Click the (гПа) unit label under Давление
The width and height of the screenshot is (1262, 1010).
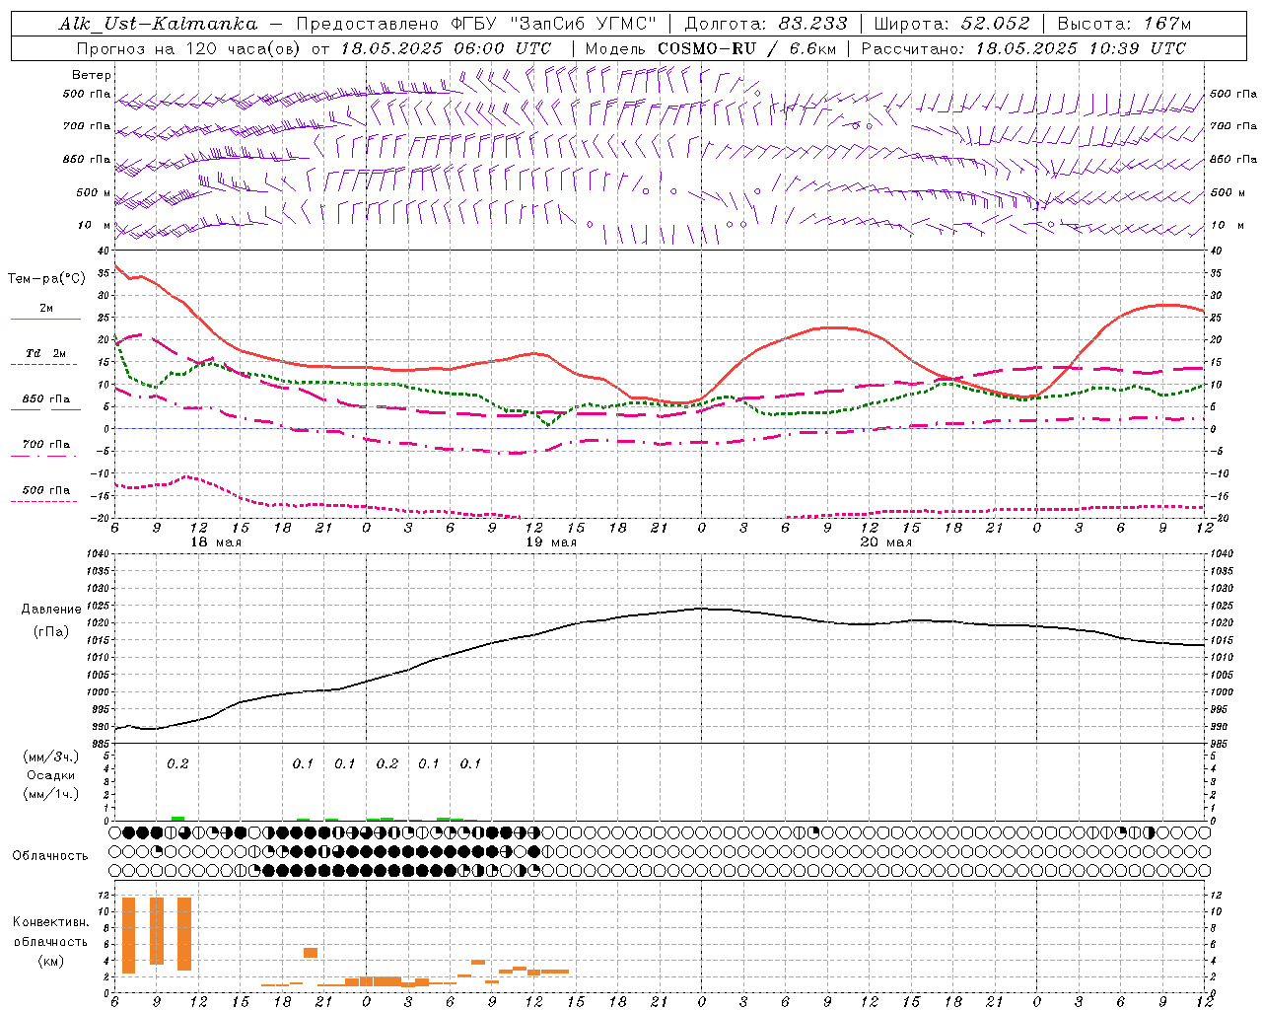pyautogui.click(x=51, y=631)
